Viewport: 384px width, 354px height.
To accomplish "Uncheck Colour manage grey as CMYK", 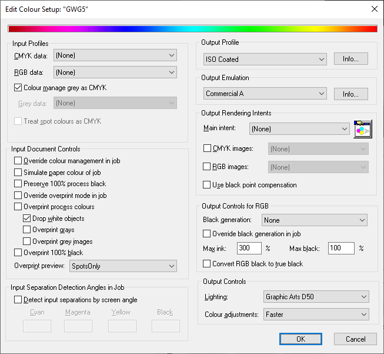I will 18,88.
